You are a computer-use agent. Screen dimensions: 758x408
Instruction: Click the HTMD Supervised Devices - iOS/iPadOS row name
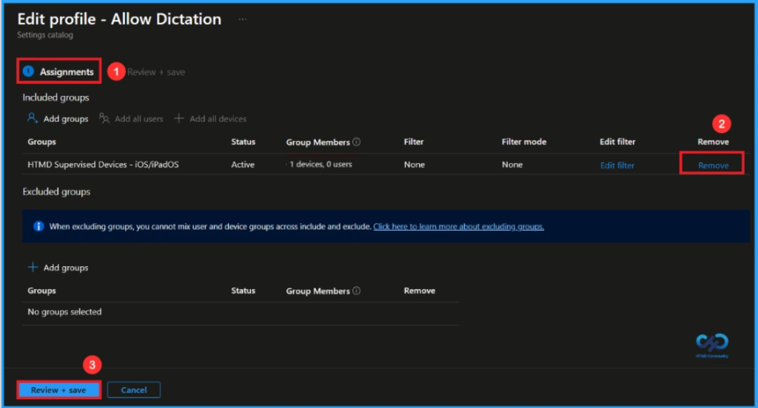[x=103, y=165]
